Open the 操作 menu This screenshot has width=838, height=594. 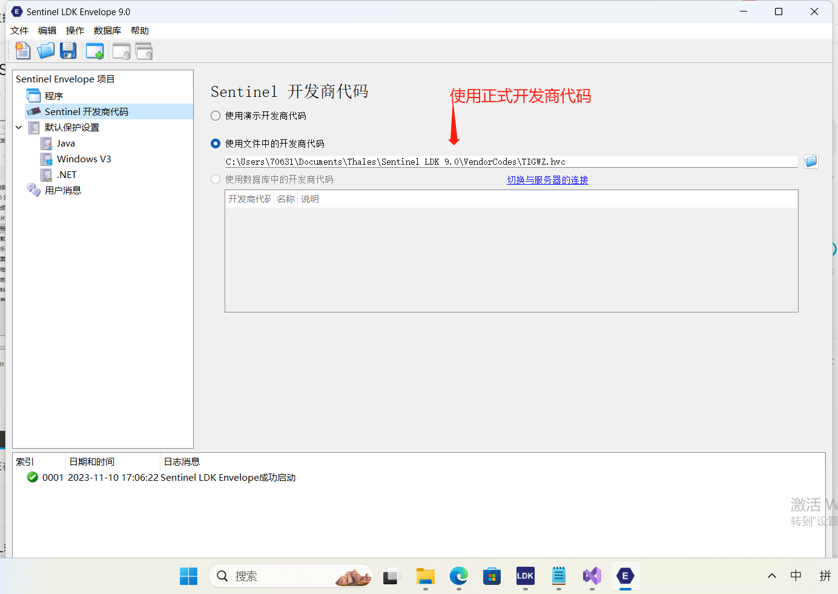[x=75, y=30]
